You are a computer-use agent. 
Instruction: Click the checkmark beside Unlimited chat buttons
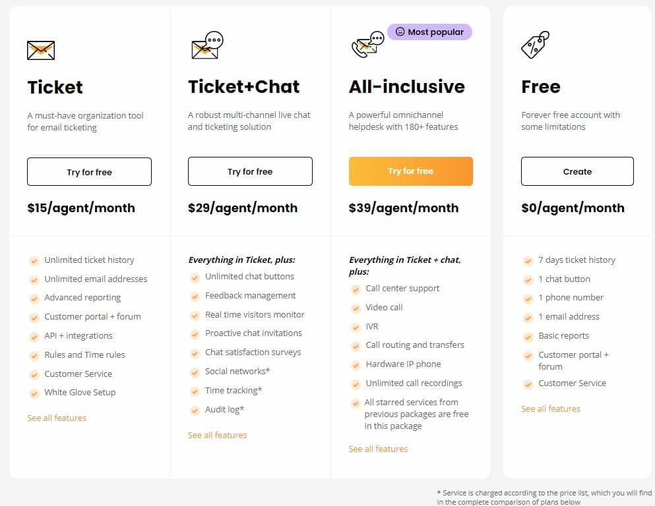point(195,276)
